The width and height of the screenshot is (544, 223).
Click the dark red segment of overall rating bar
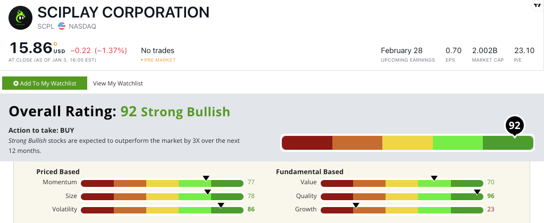point(307,143)
